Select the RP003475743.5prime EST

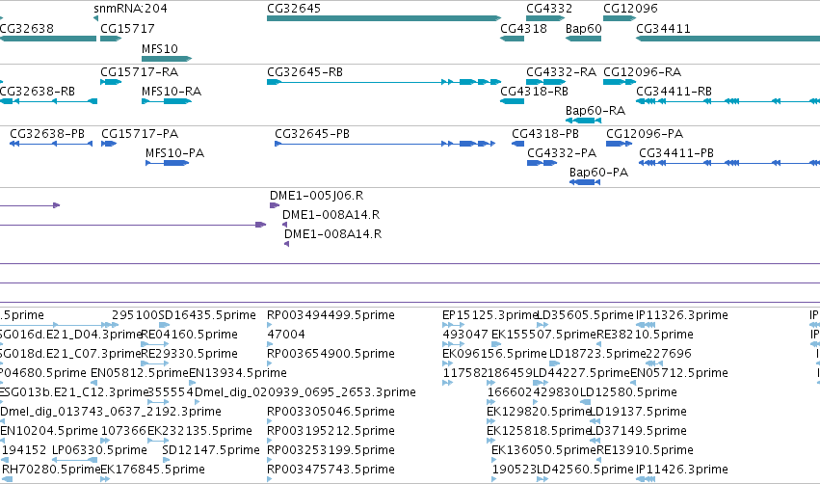pos(270,479)
